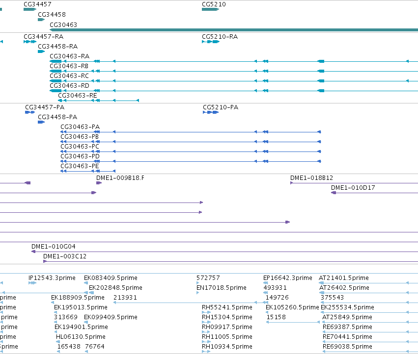
Task: Open transcript CG30463-RD
Action: 70,86
